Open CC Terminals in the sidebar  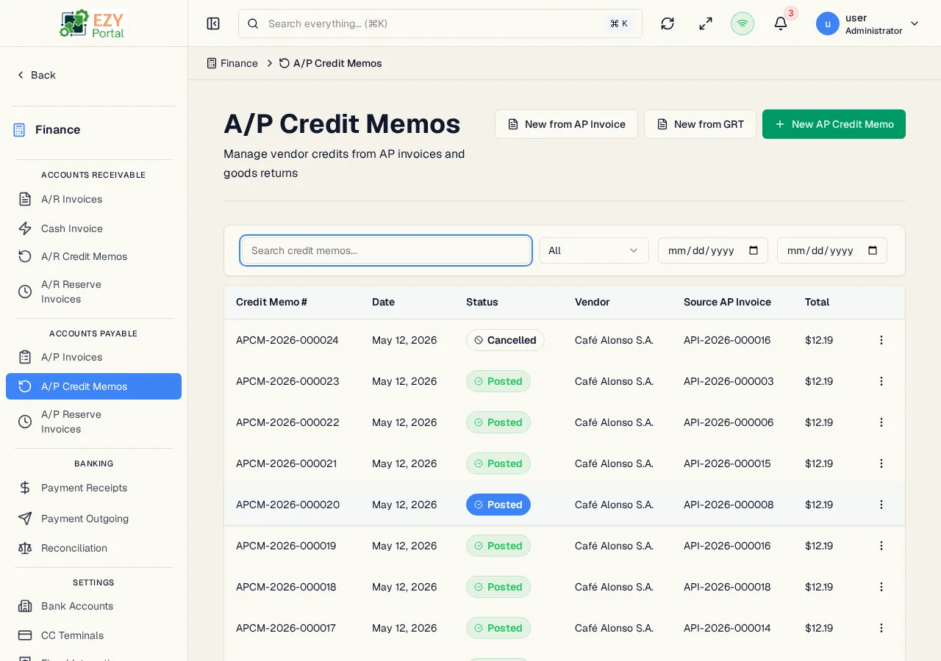coord(93,635)
